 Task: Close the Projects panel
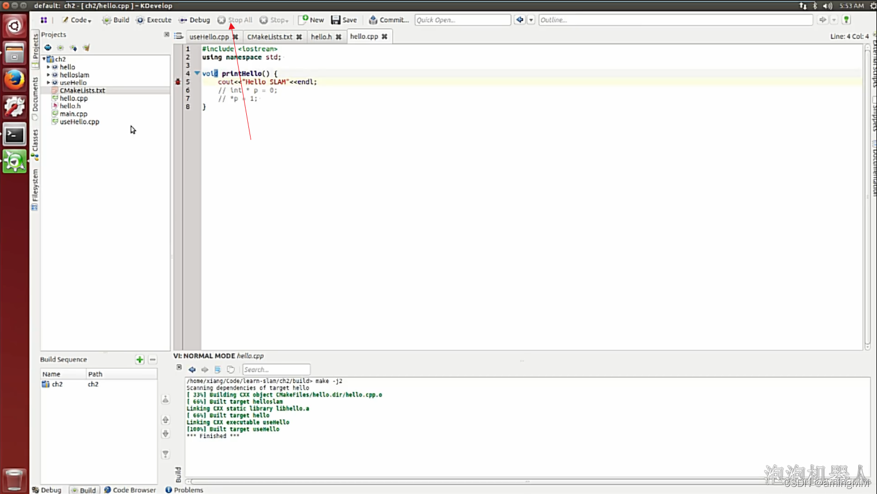point(167,34)
